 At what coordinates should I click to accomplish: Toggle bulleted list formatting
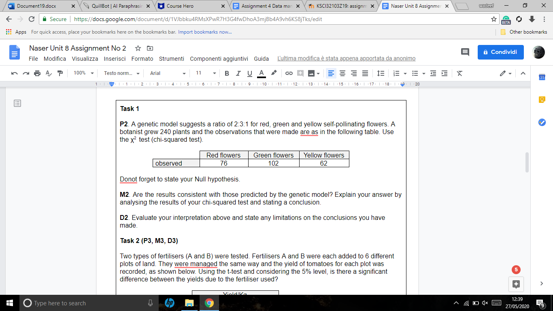coord(415,73)
